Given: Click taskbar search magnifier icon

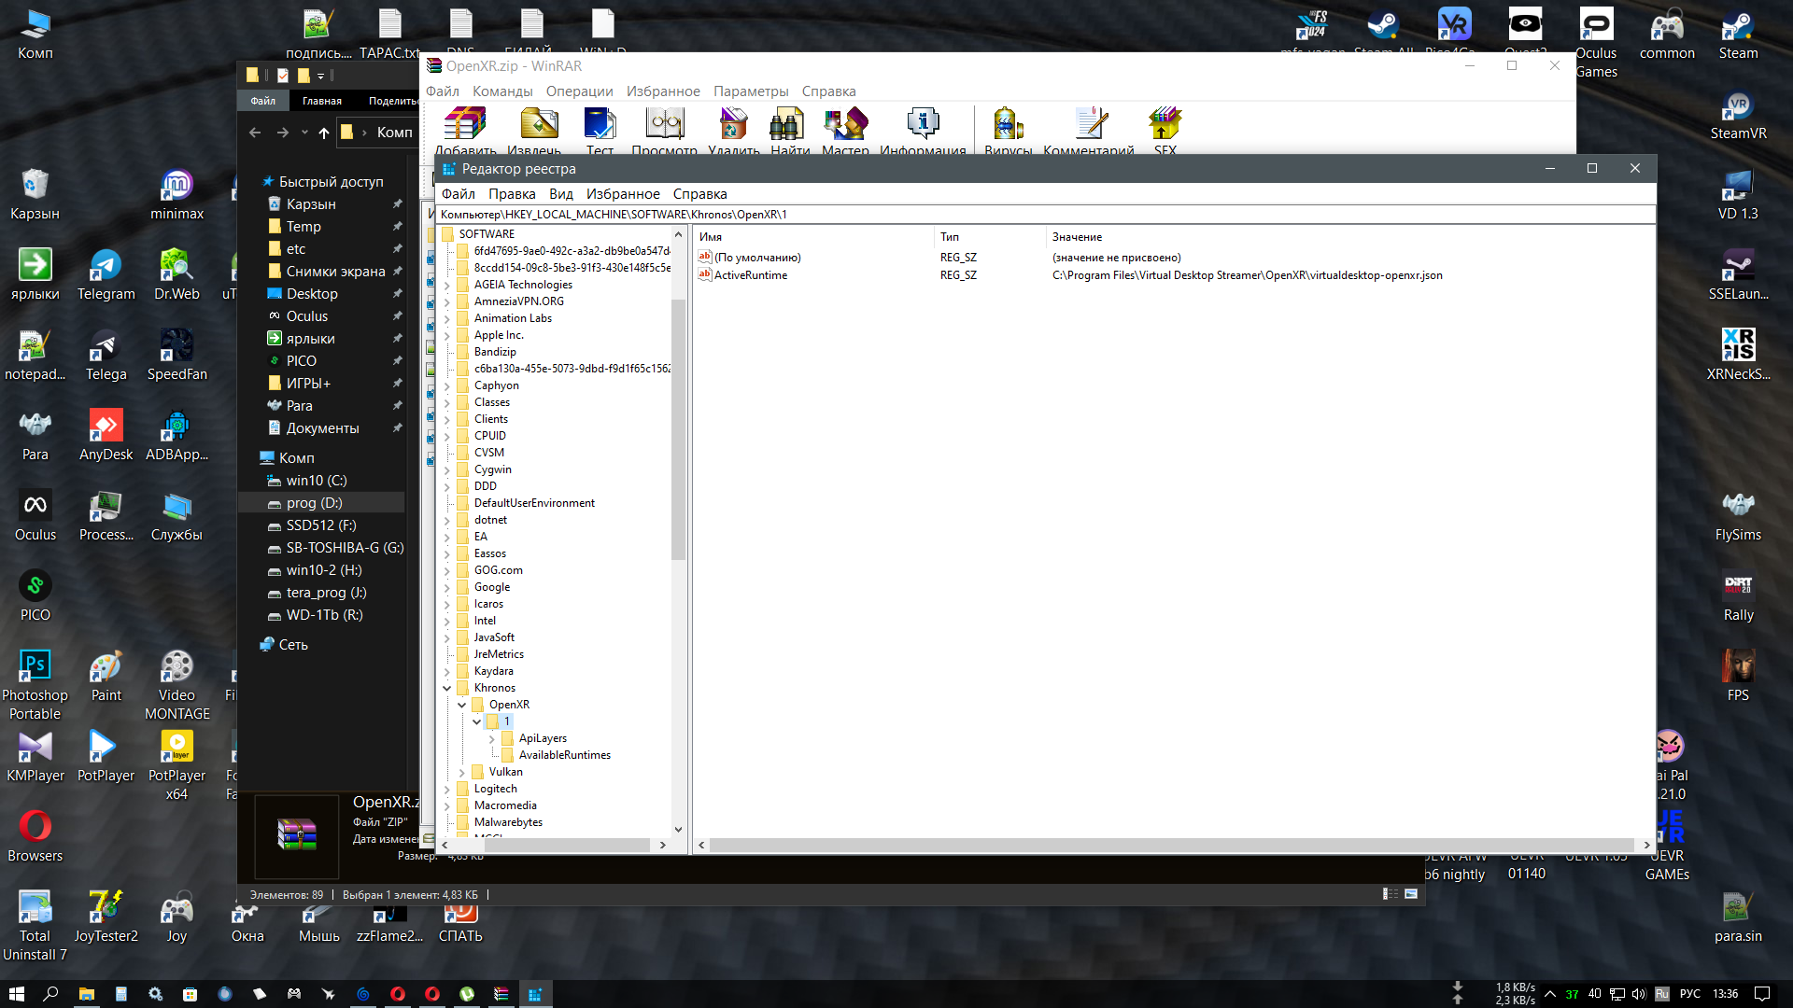Looking at the screenshot, I should click(x=50, y=994).
